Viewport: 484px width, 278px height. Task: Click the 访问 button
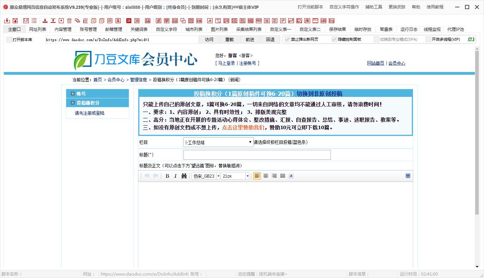(x=209, y=40)
